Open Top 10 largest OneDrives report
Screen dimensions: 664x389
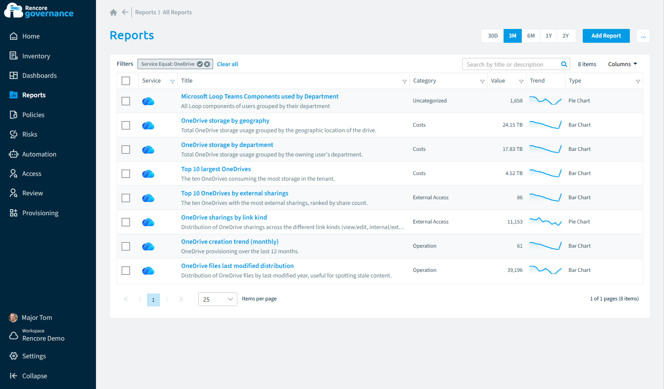[x=216, y=169]
